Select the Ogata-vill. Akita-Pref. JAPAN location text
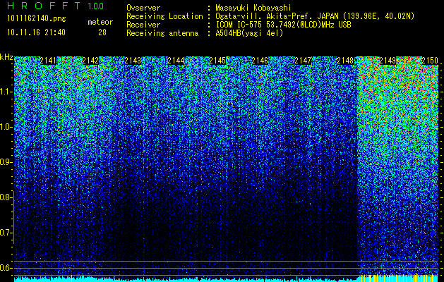 [315, 16]
